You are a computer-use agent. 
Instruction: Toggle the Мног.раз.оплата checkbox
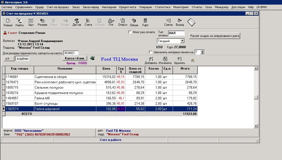click(x=130, y=32)
